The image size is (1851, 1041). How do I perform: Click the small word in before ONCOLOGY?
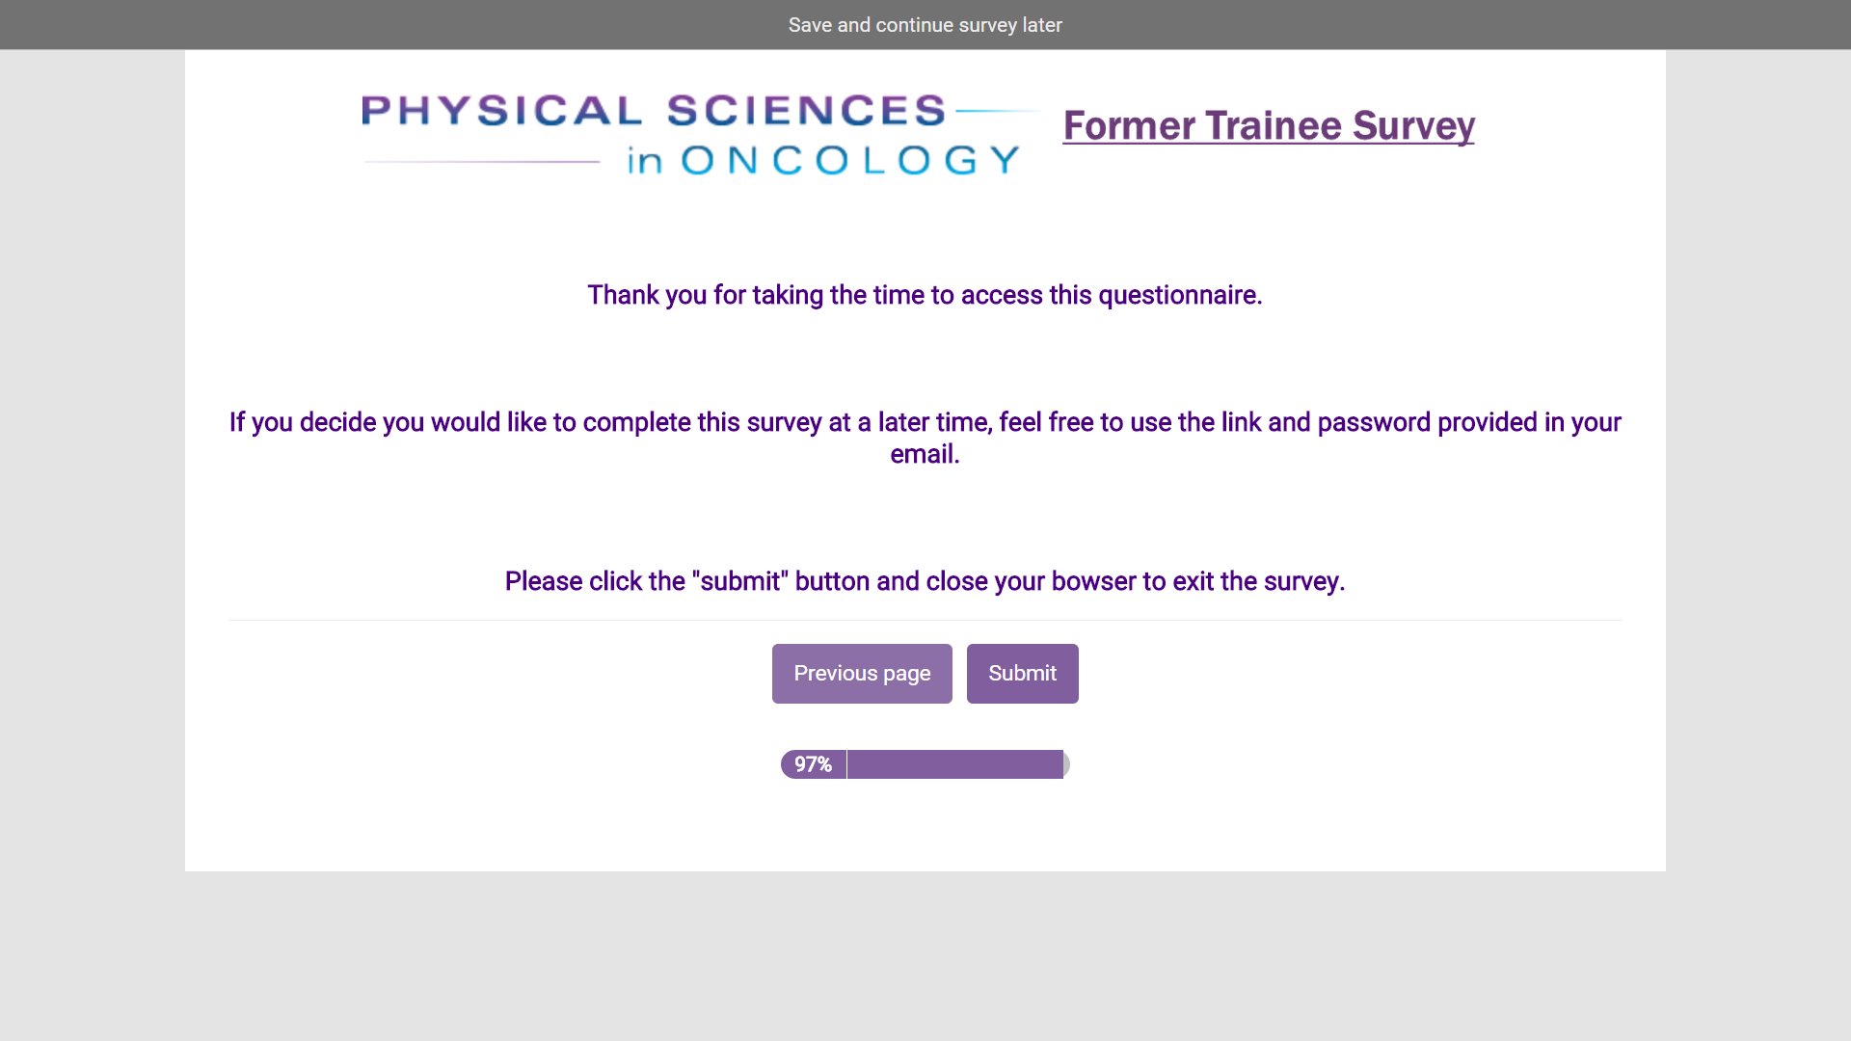click(x=644, y=161)
